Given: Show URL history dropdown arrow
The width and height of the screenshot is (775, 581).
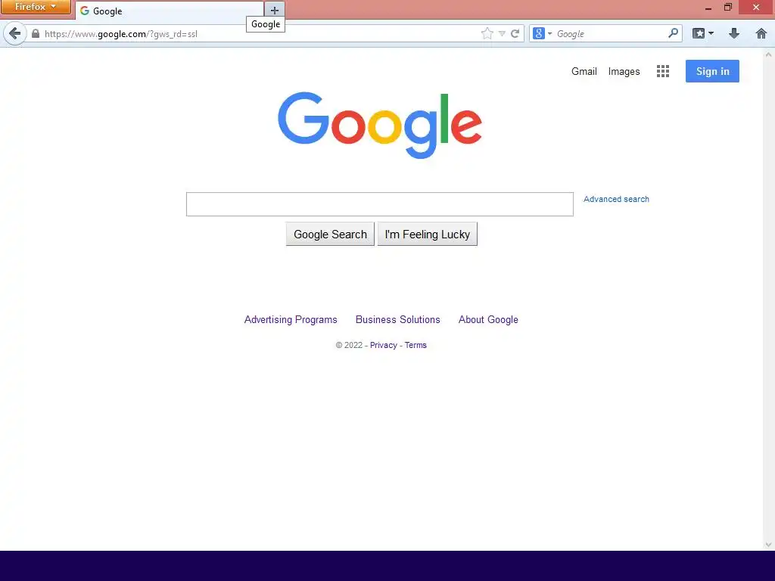Looking at the screenshot, I should (x=502, y=33).
